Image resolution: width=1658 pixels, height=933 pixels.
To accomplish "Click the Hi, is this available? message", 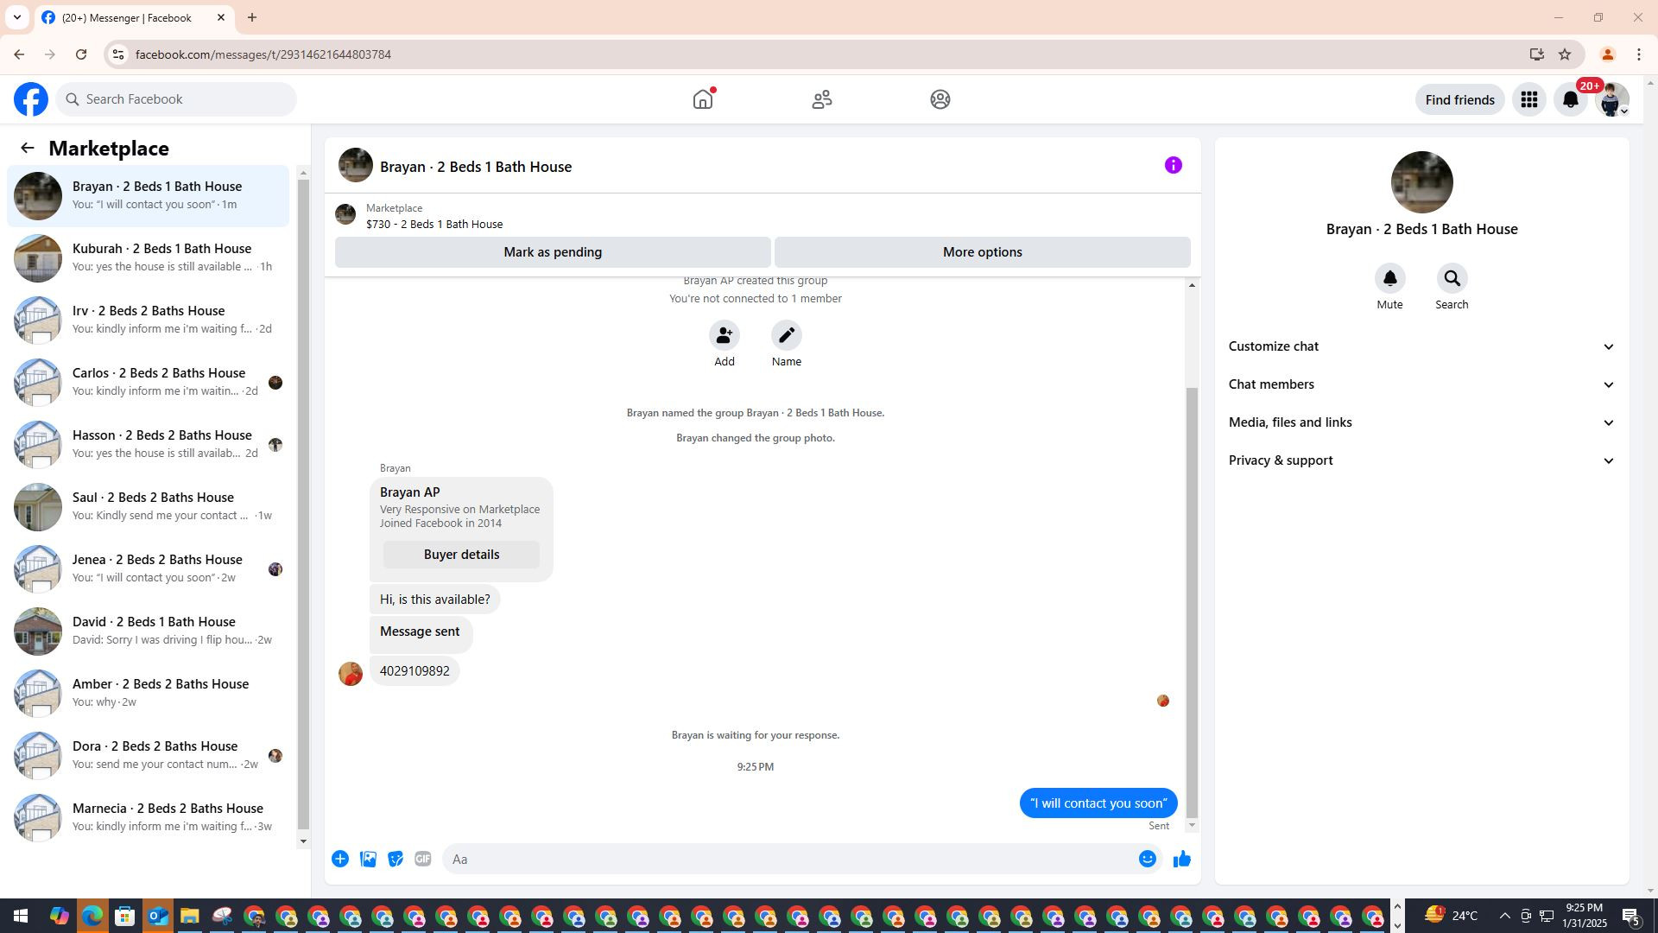I will (x=435, y=600).
